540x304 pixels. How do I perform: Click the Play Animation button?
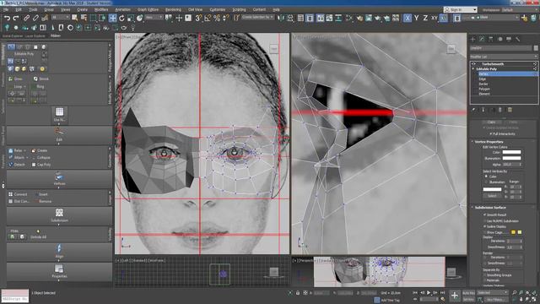(429, 293)
